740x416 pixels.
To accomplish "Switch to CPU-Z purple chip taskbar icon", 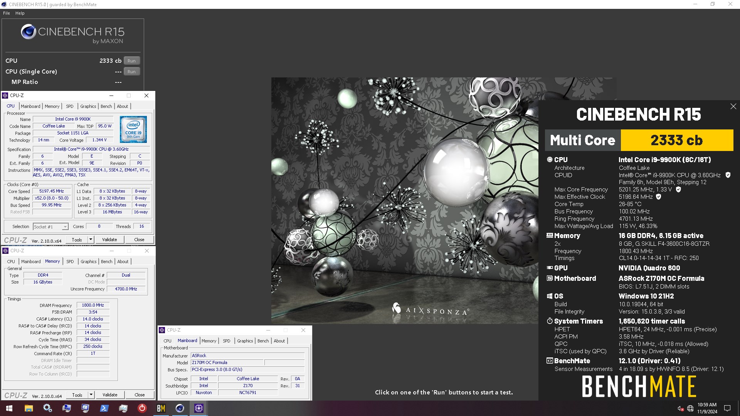I will coord(198,408).
